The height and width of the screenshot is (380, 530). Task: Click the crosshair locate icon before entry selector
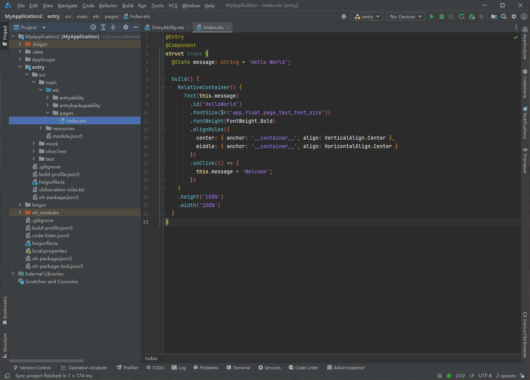pyautogui.click(x=344, y=16)
